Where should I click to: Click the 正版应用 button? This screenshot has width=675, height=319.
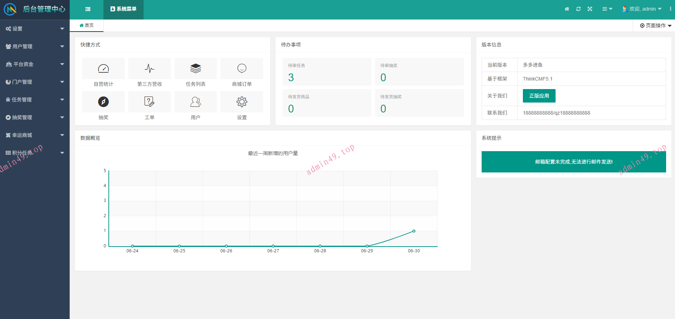point(539,96)
